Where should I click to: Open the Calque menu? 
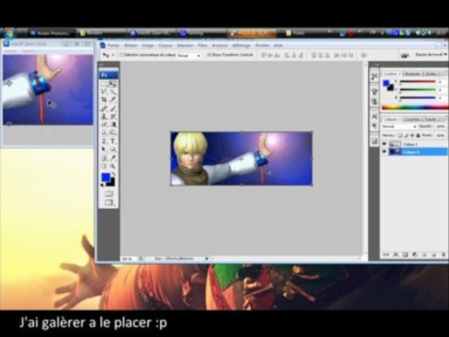click(165, 45)
